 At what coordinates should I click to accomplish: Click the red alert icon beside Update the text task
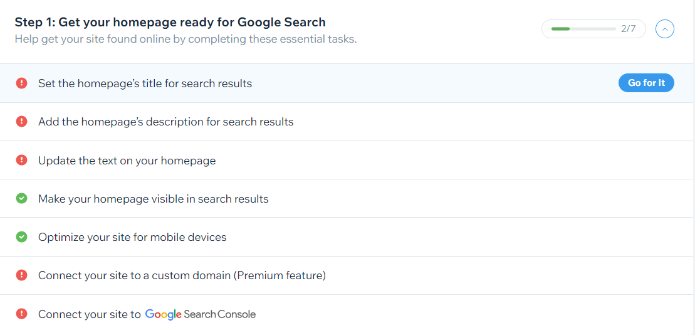pyautogui.click(x=21, y=160)
